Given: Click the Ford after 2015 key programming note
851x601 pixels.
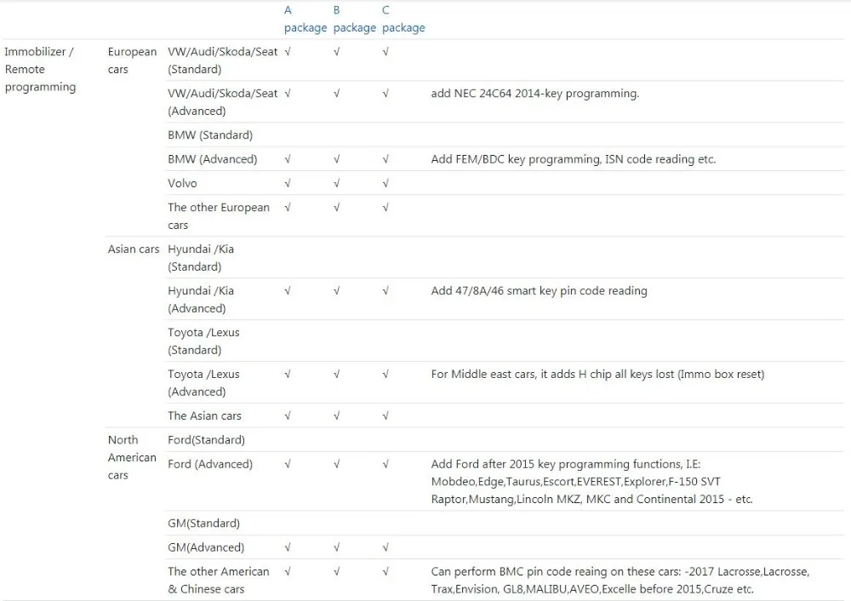Looking at the screenshot, I should click(x=592, y=482).
